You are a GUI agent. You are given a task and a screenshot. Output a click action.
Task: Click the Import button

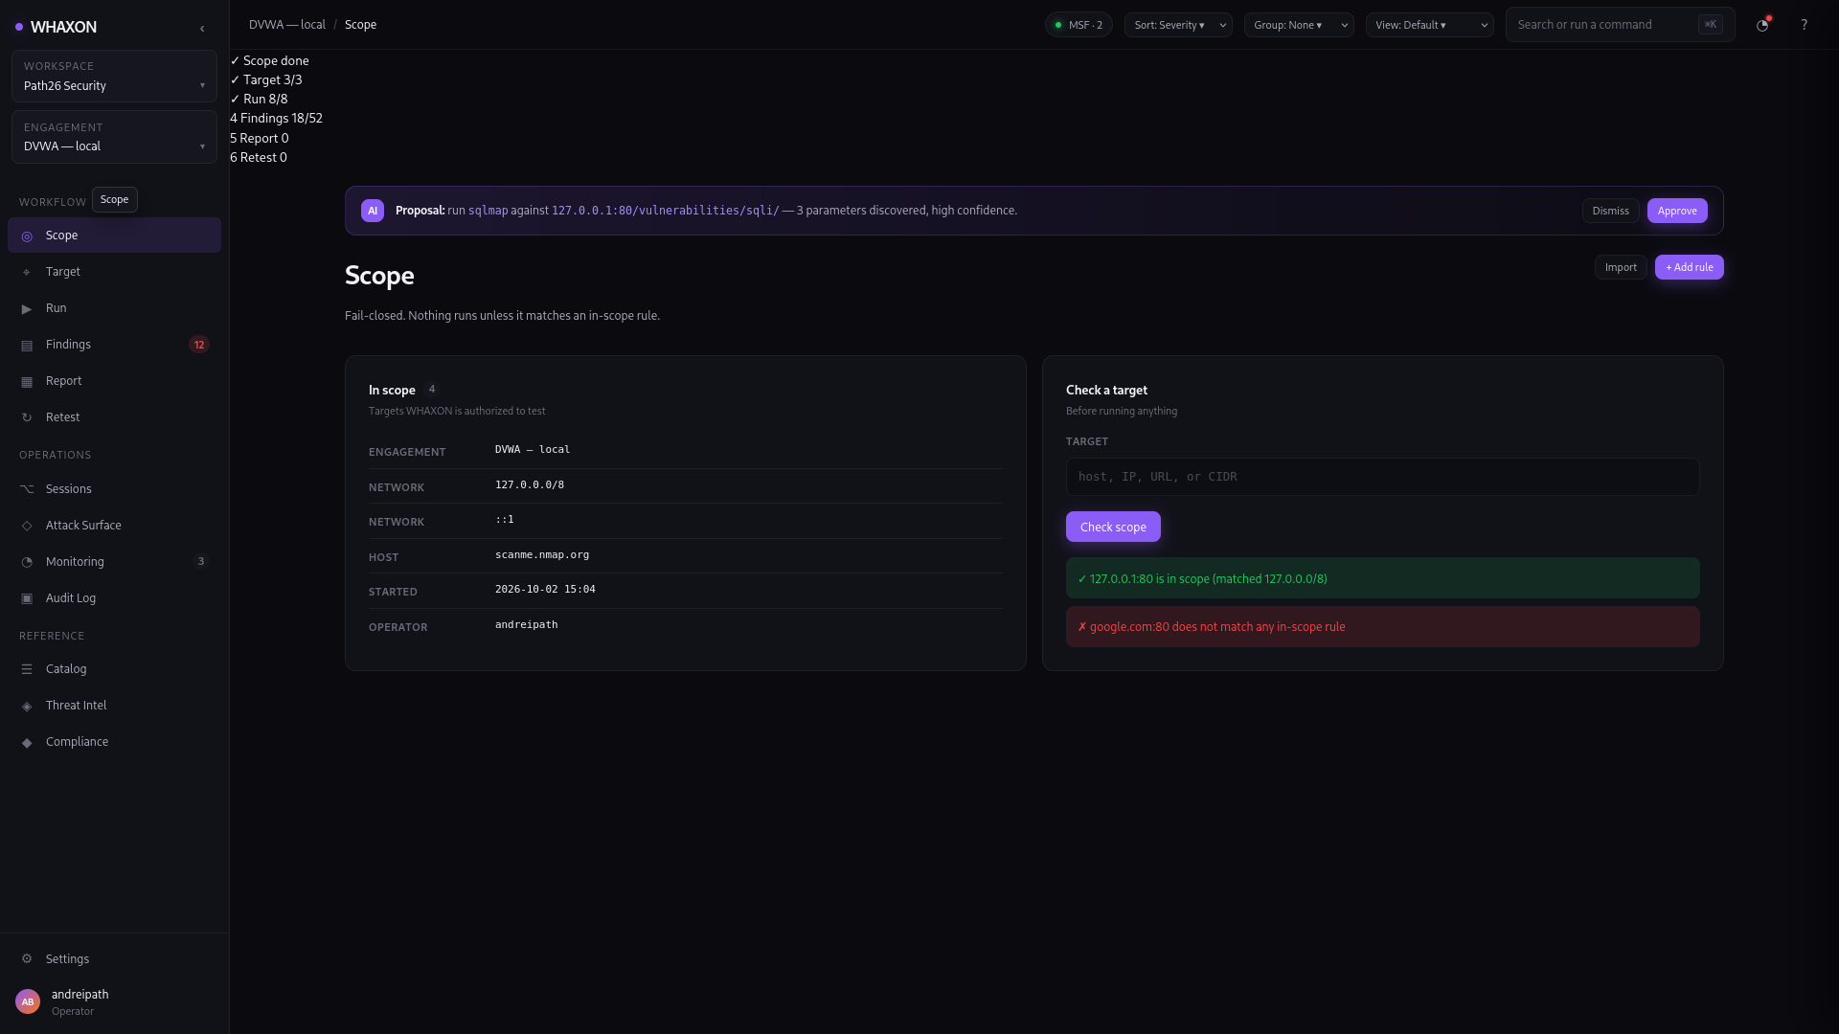point(1621,267)
